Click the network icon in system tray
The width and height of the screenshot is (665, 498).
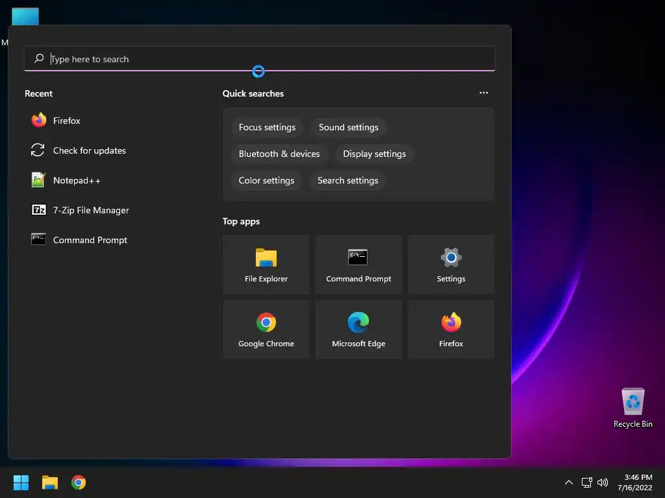[586, 482]
